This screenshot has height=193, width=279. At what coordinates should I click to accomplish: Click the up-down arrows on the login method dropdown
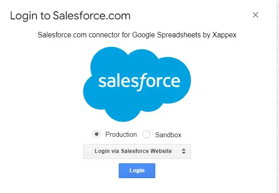184,151
